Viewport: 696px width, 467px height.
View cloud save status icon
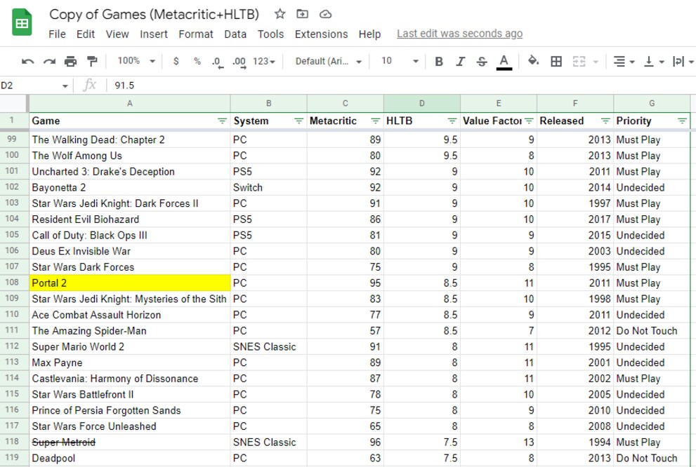pyautogui.click(x=325, y=14)
